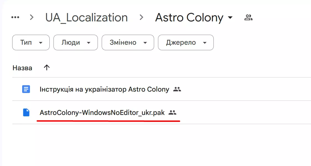Click the shared icon next to Інструкція document

click(x=177, y=89)
